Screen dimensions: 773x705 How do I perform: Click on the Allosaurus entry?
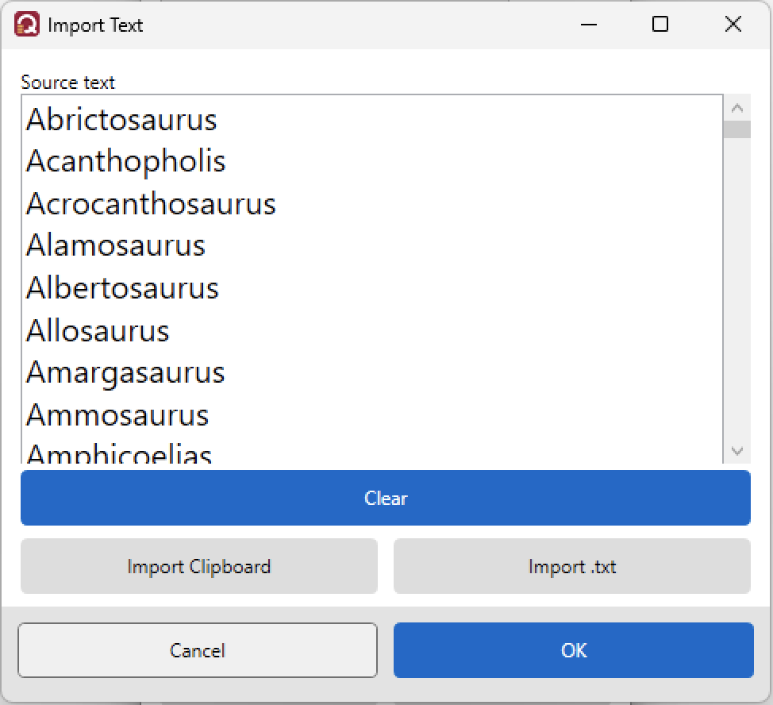(x=98, y=331)
